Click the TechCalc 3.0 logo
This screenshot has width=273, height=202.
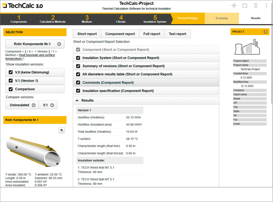point(22,6)
